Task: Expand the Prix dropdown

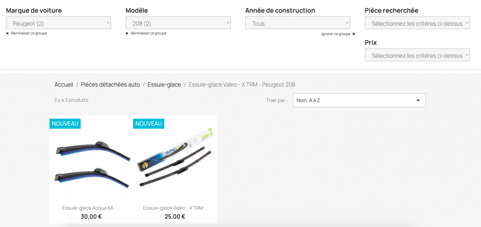Action: pyautogui.click(x=417, y=56)
